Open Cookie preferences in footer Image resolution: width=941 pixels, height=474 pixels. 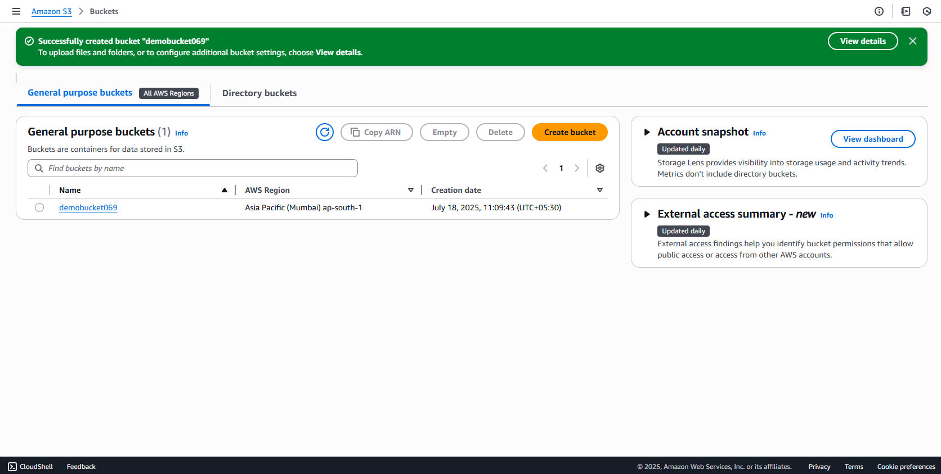click(906, 467)
